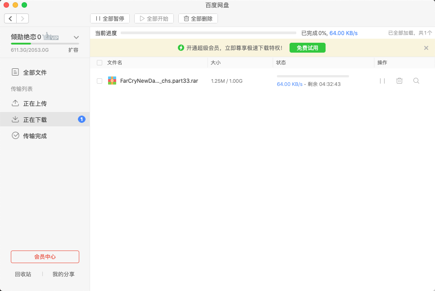Click the storage usage bar under username

point(45,44)
